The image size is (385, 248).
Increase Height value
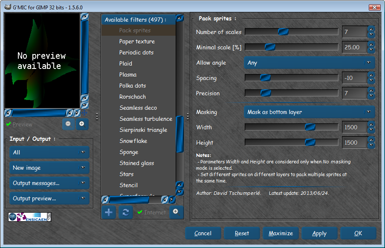pos(371,140)
